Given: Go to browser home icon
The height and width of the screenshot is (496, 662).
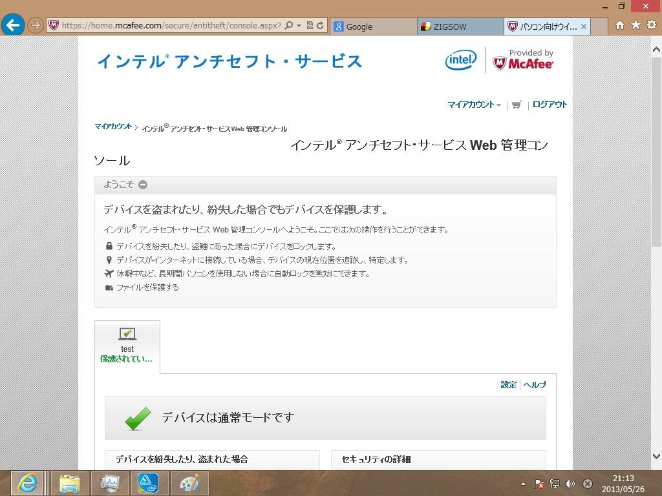Looking at the screenshot, I should click(620, 25).
